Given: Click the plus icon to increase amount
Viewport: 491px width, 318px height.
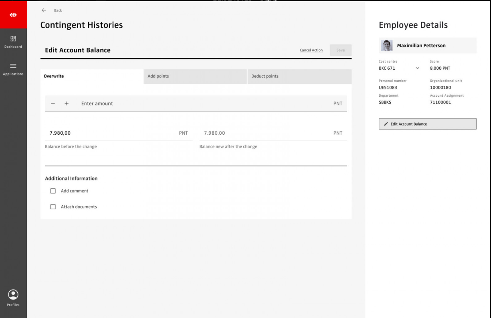Looking at the screenshot, I should pyautogui.click(x=67, y=103).
